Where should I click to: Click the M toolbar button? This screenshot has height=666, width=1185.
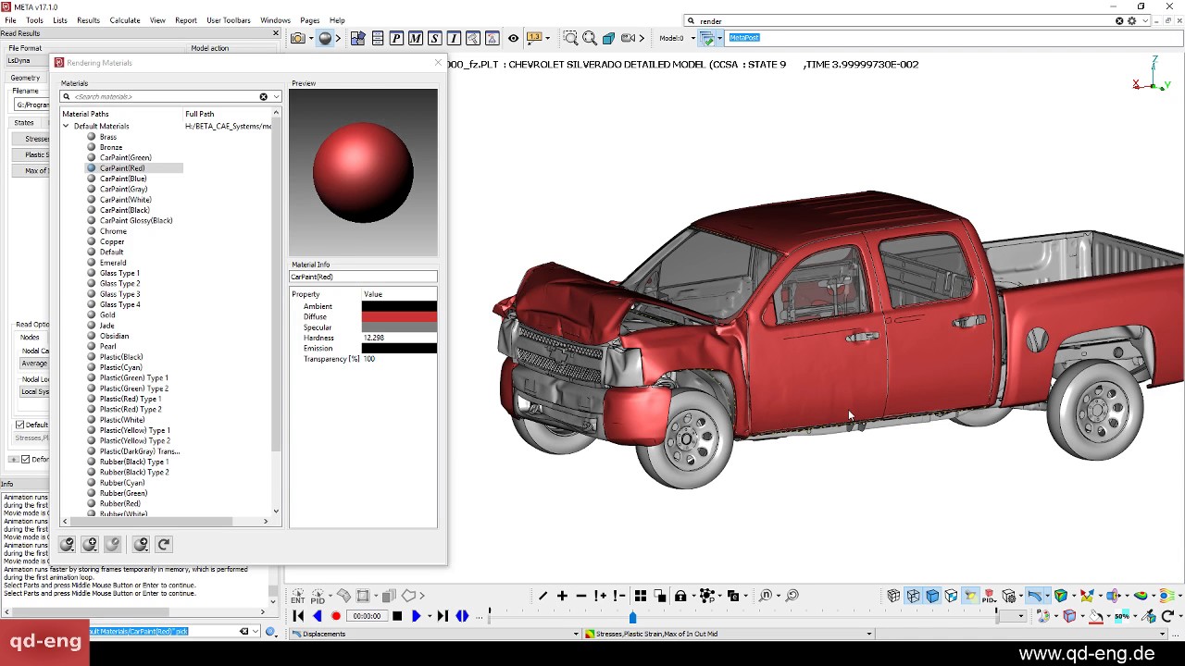pos(416,38)
